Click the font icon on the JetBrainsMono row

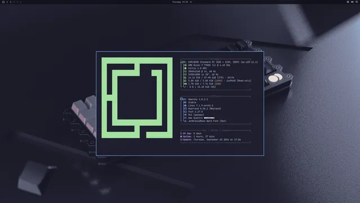pyautogui.click(x=185, y=121)
